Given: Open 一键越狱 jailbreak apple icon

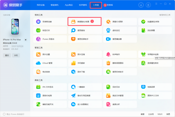Looking at the screenshot, I should point(73,87).
